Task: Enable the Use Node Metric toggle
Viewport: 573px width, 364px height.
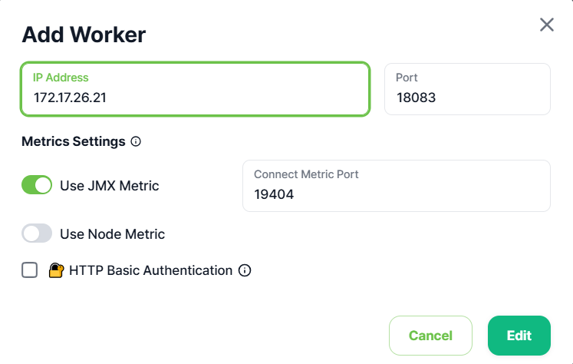Action: 37,233
